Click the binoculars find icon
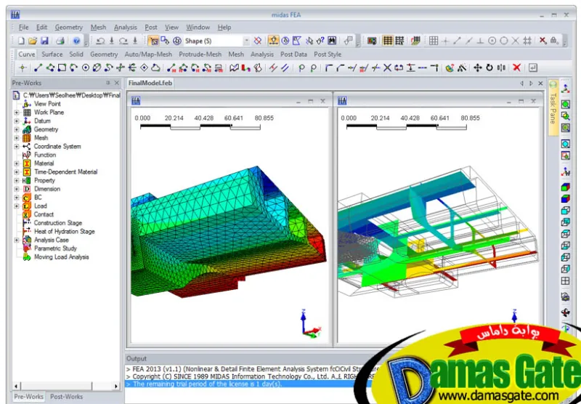Viewport: 581px width, 404px height. (x=332, y=41)
